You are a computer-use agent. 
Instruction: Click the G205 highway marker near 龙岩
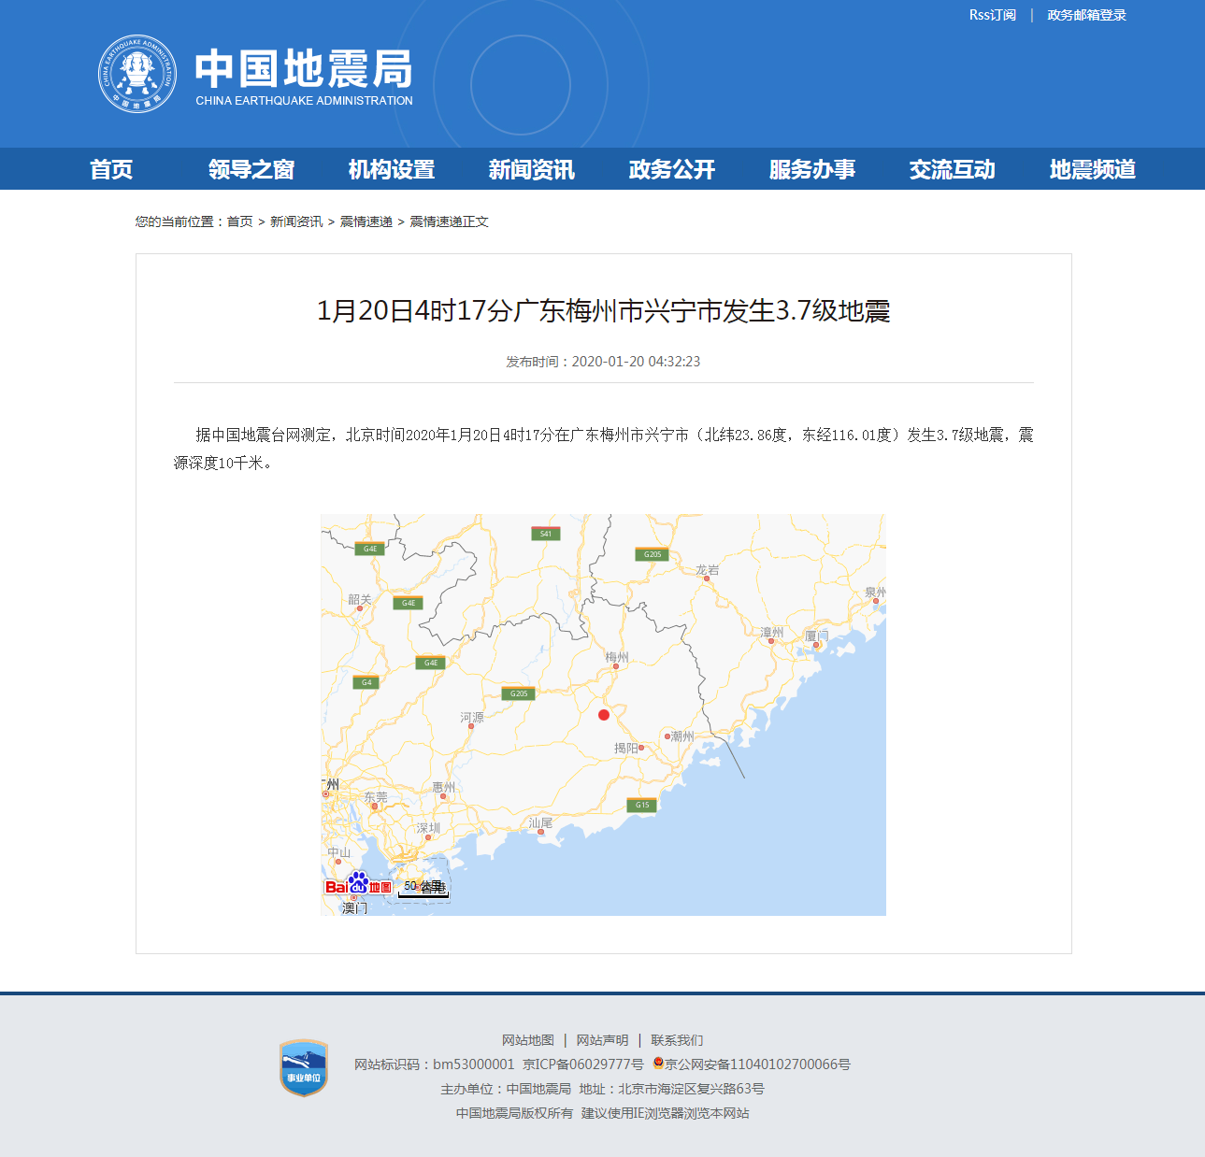[x=652, y=554]
